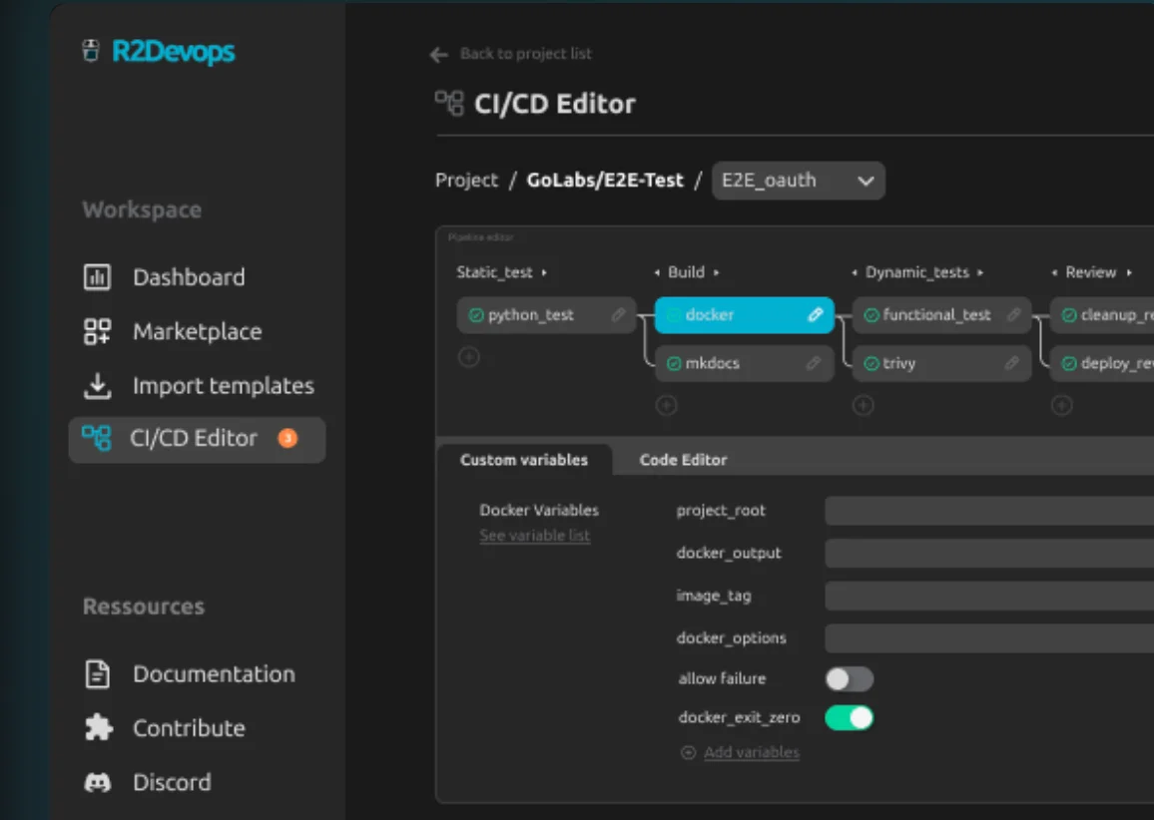The height and width of the screenshot is (820, 1154).
Task: Click the green check icon on python_test
Action: tap(478, 314)
